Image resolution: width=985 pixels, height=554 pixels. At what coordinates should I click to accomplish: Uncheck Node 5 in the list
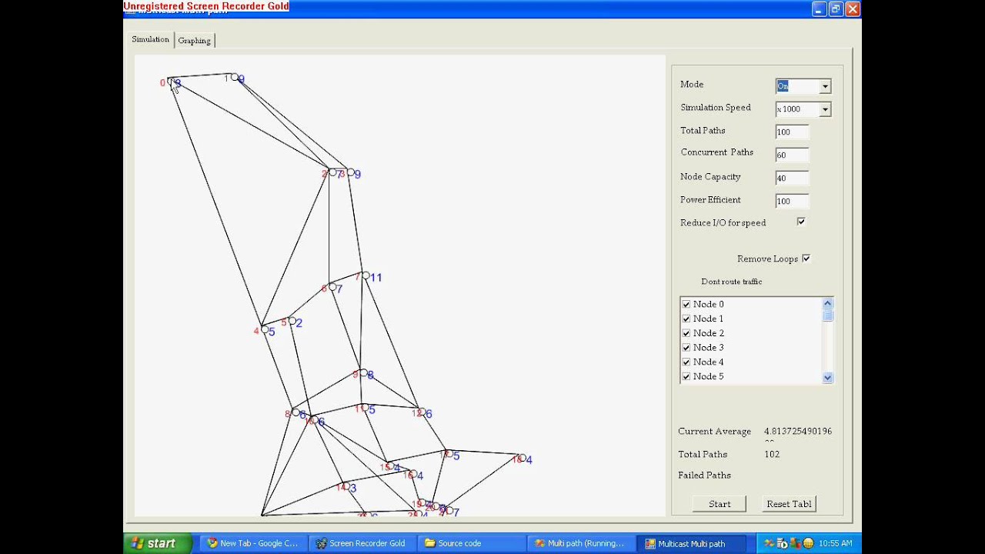(x=686, y=377)
